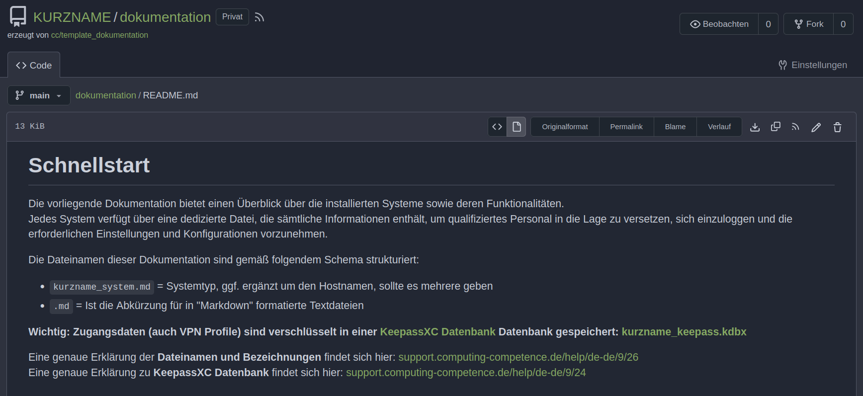Viewport: 863px width, 396px height.
Task: View file in Originalformat
Action: pos(565,127)
